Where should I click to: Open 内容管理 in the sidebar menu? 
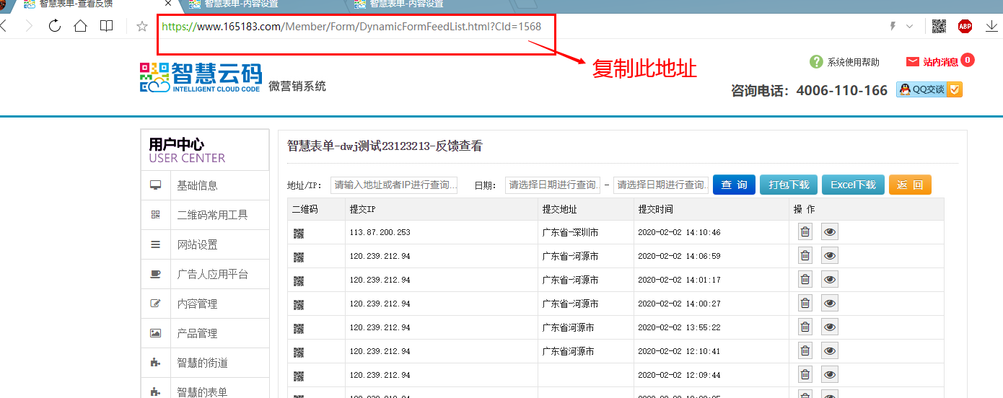point(197,304)
